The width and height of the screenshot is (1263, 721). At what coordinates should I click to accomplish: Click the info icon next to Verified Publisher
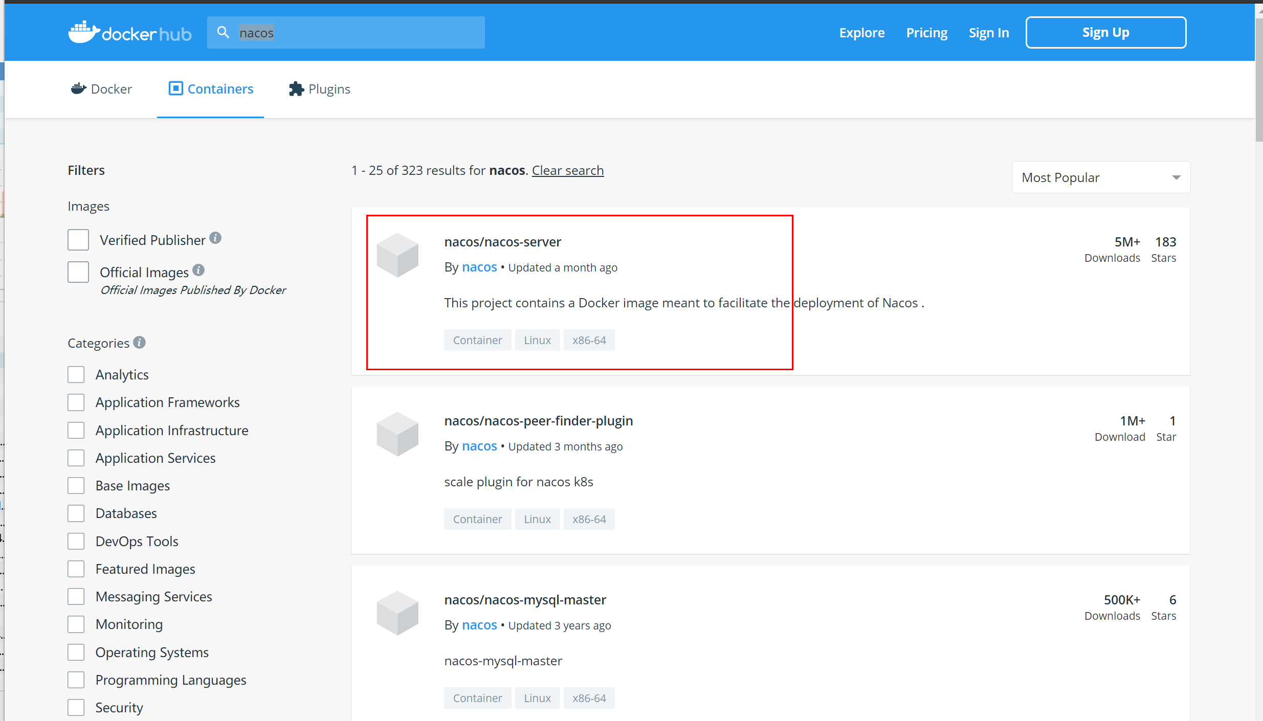pyautogui.click(x=215, y=238)
